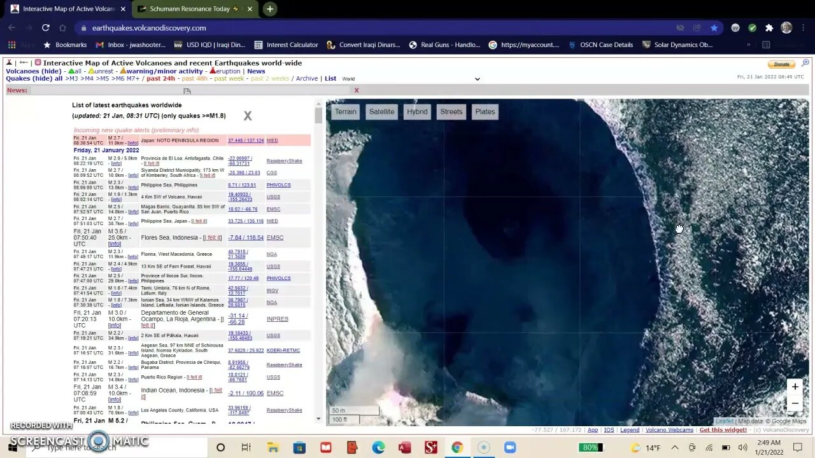Switch the map to Terrain view

(x=346, y=111)
